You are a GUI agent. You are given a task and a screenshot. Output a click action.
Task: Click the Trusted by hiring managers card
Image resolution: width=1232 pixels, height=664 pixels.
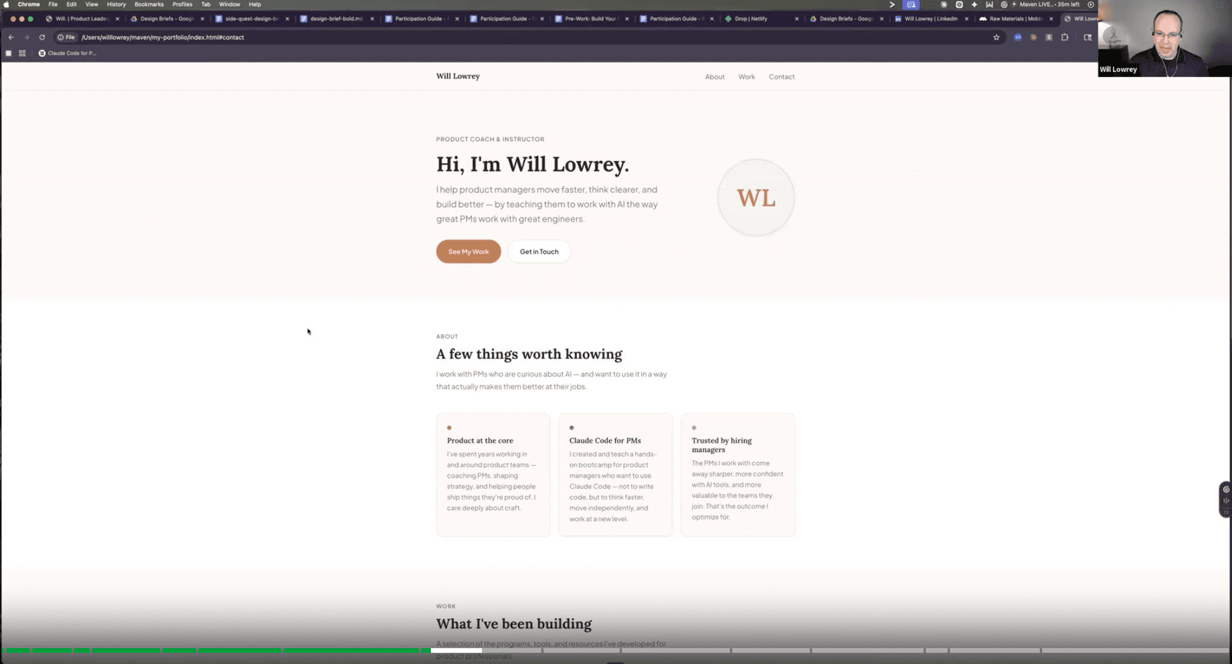click(738, 475)
